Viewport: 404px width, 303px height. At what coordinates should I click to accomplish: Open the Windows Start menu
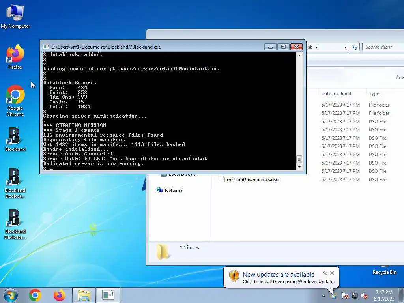coord(11,295)
